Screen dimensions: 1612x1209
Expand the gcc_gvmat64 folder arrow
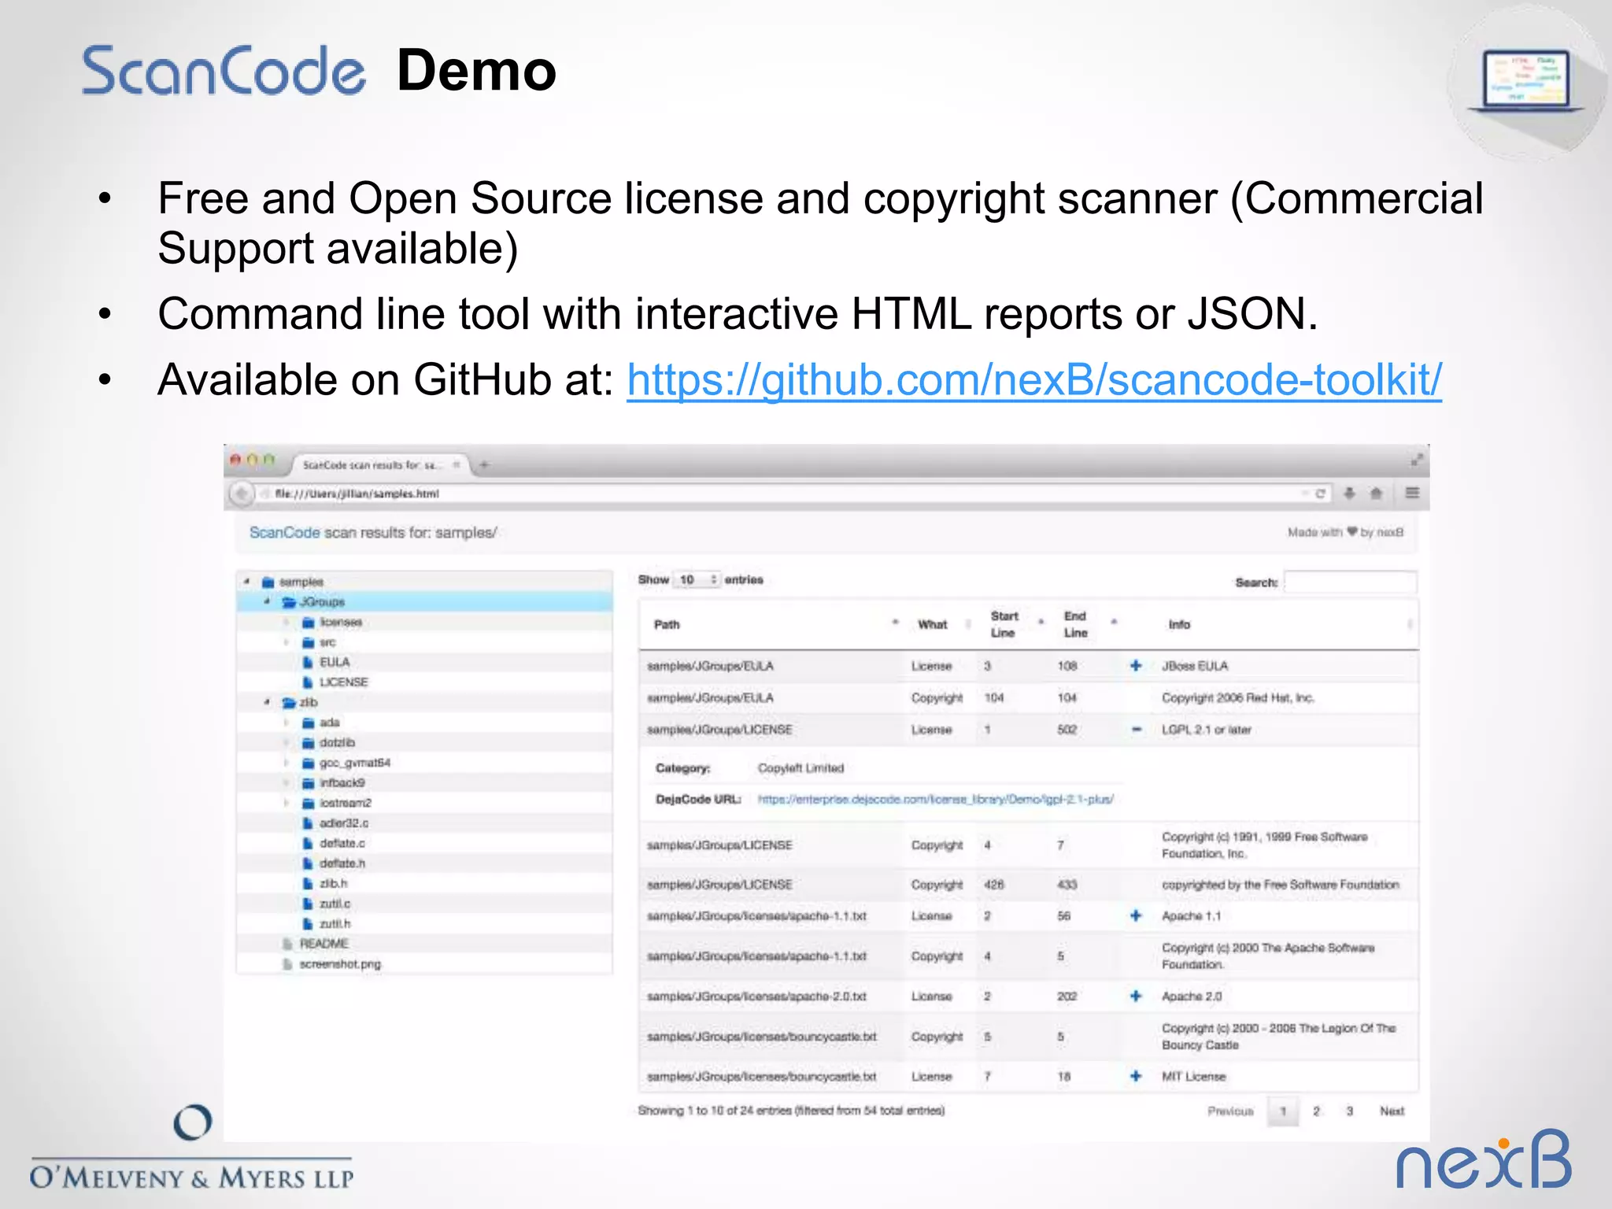coord(287,763)
